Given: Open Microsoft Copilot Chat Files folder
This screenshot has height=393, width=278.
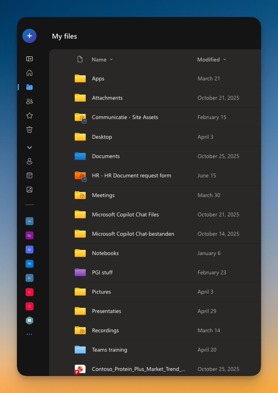Looking at the screenshot, I should coord(125,214).
